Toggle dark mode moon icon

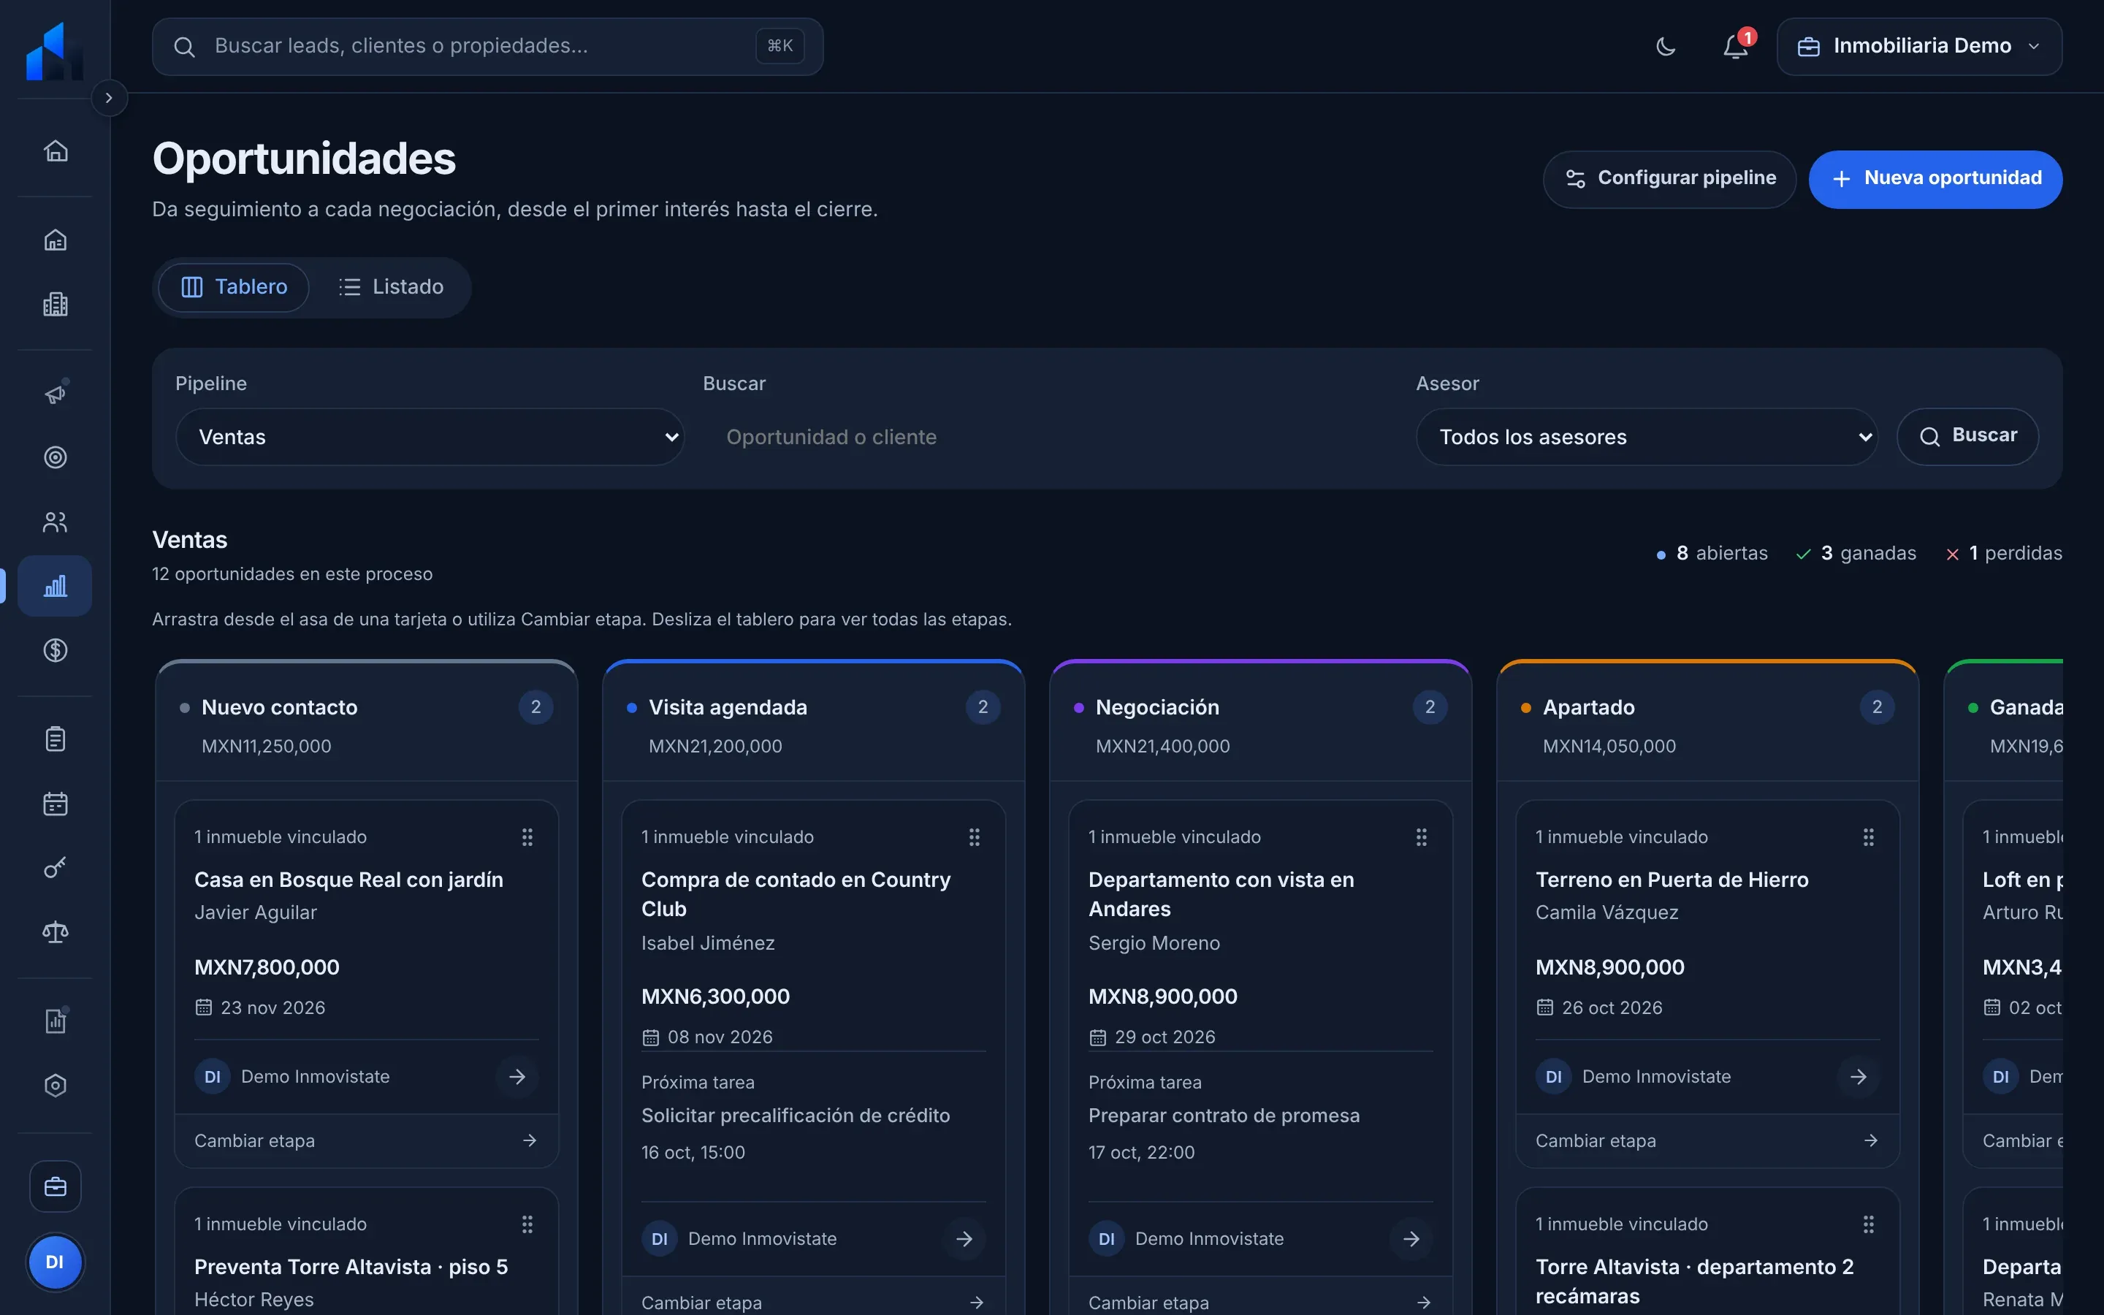click(x=1666, y=46)
